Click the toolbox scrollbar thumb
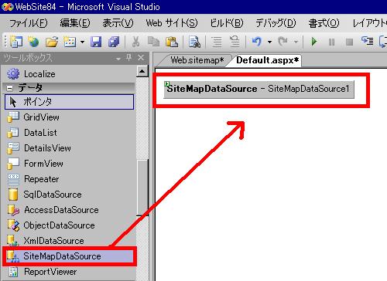 (x=142, y=188)
